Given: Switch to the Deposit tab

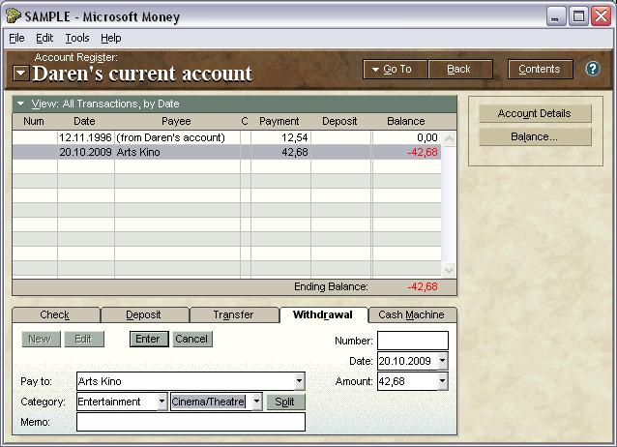Looking at the screenshot, I should (x=144, y=314).
